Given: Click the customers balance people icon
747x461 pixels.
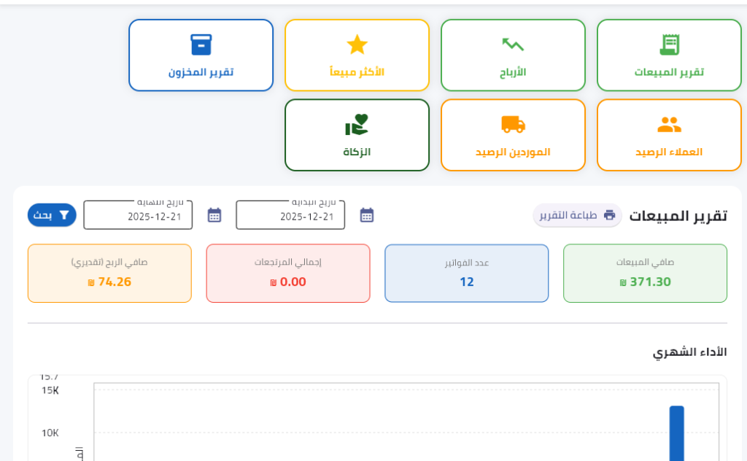Looking at the screenshot, I should click(x=669, y=125).
